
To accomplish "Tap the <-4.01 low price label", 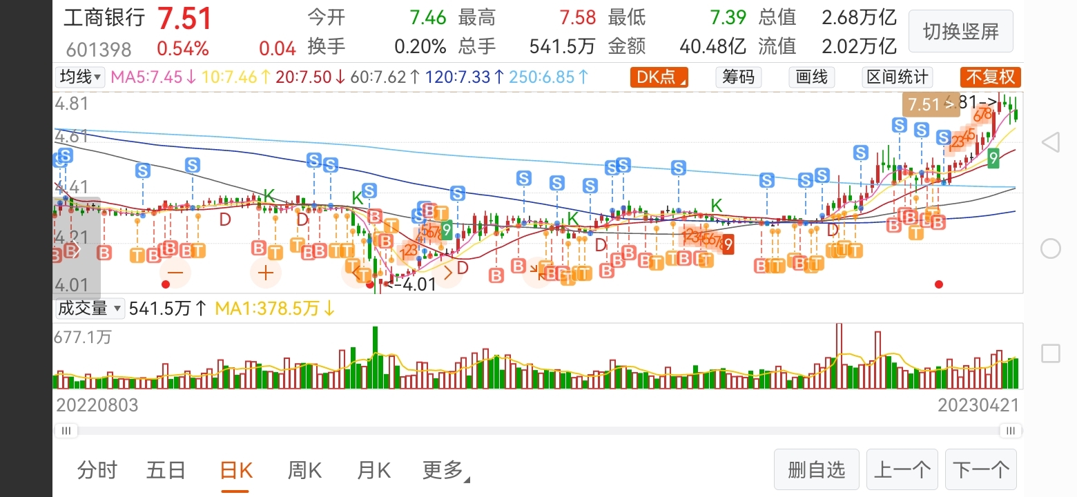I will pos(410,284).
